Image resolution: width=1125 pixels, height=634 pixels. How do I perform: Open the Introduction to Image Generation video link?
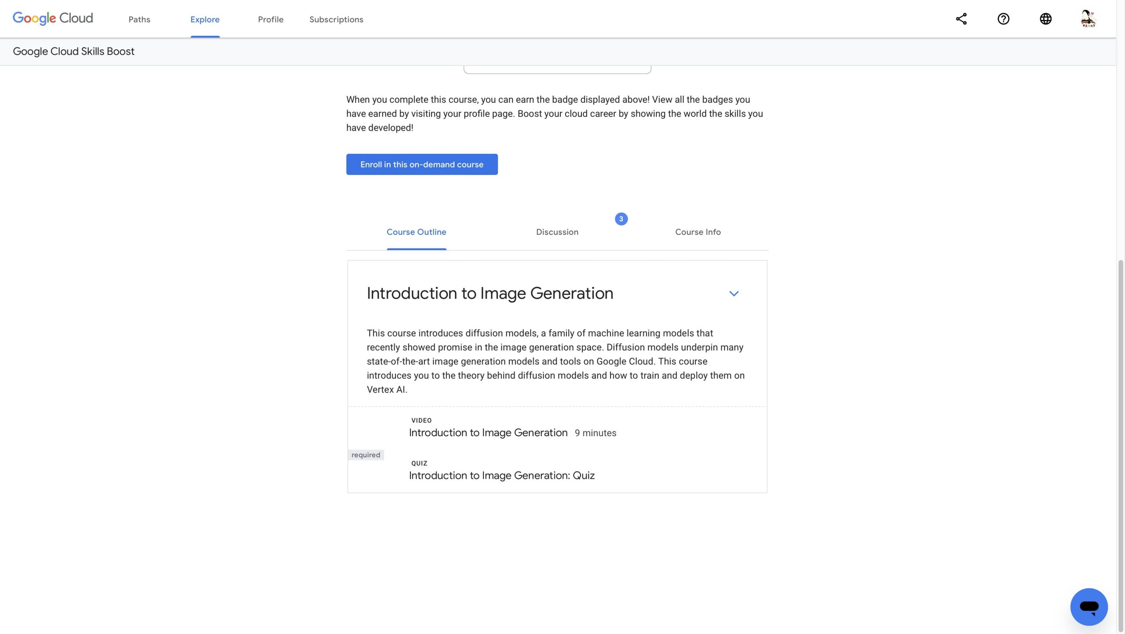(x=488, y=433)
